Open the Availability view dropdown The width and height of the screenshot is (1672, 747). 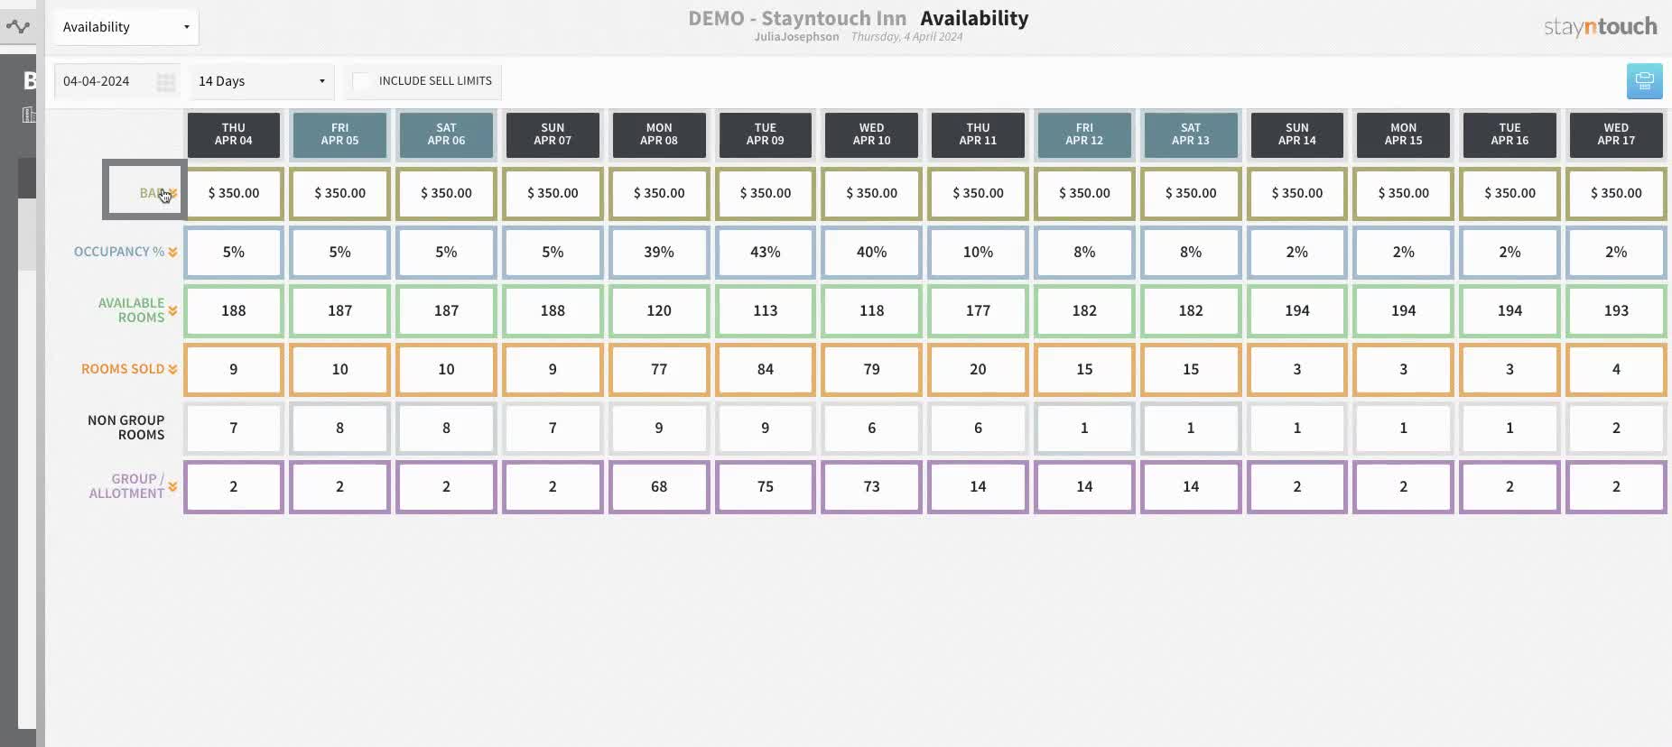(x=126, y=27)
